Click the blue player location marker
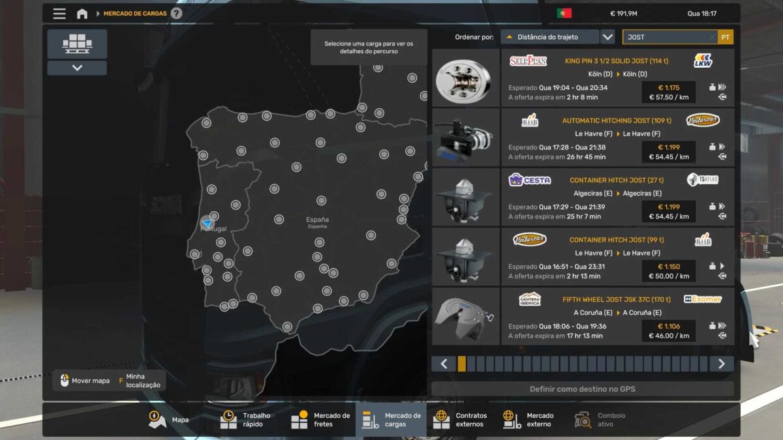This screenshot has height=440, width=783. click(x=207, y=223)
